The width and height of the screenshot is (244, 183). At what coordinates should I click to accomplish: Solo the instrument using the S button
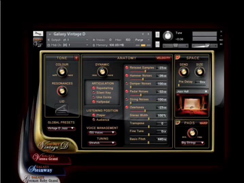(157, 35)
